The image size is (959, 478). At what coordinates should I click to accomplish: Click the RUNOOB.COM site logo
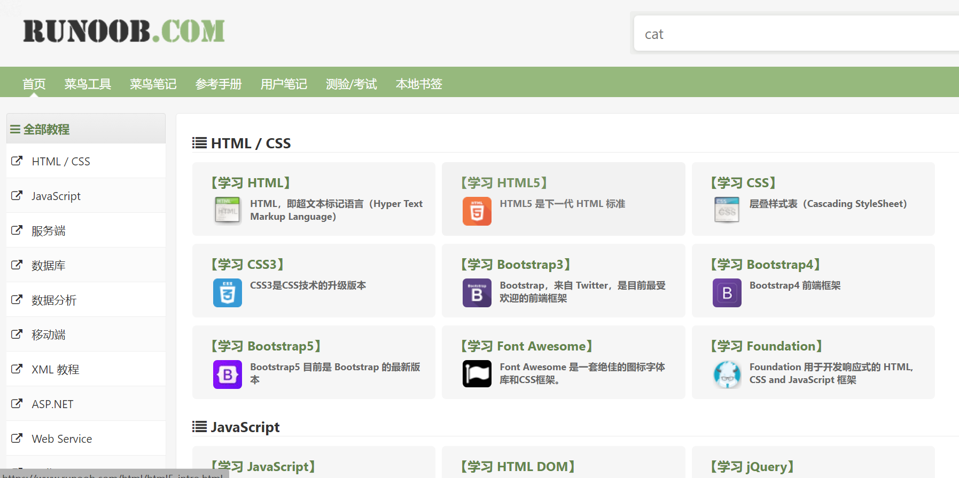(124, 31)
